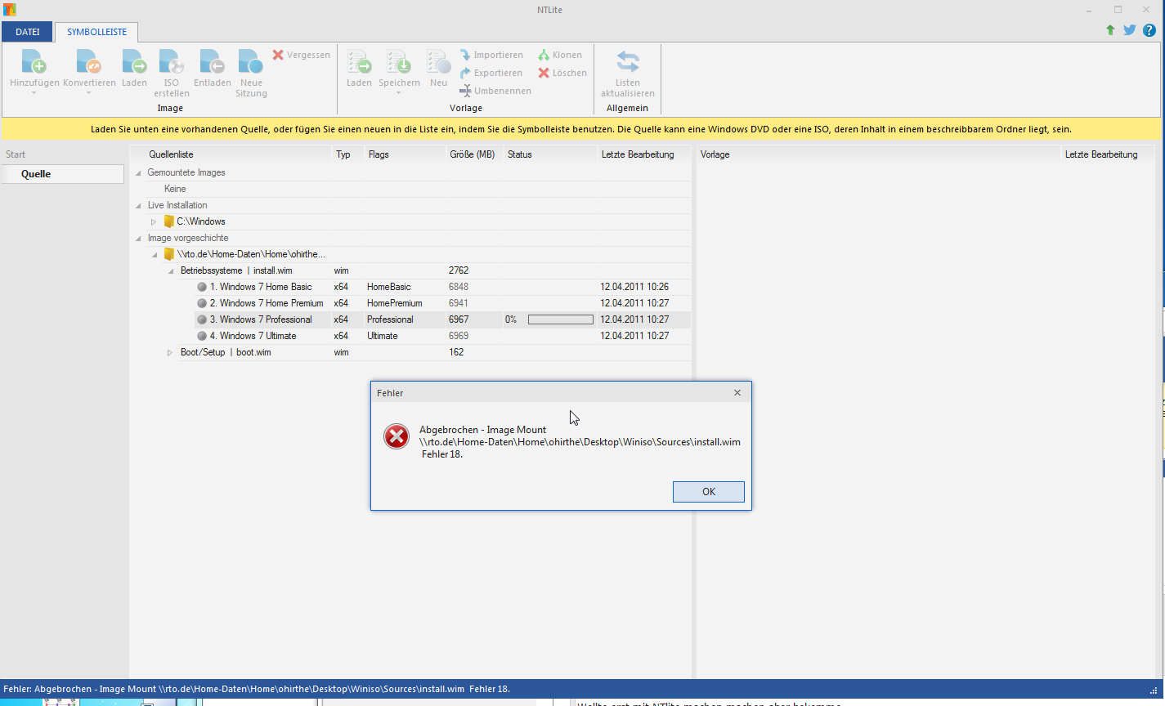The image size is (1165, 706).
Task: Open the Speichern dropdown arrow
Action: click(399, 93)
